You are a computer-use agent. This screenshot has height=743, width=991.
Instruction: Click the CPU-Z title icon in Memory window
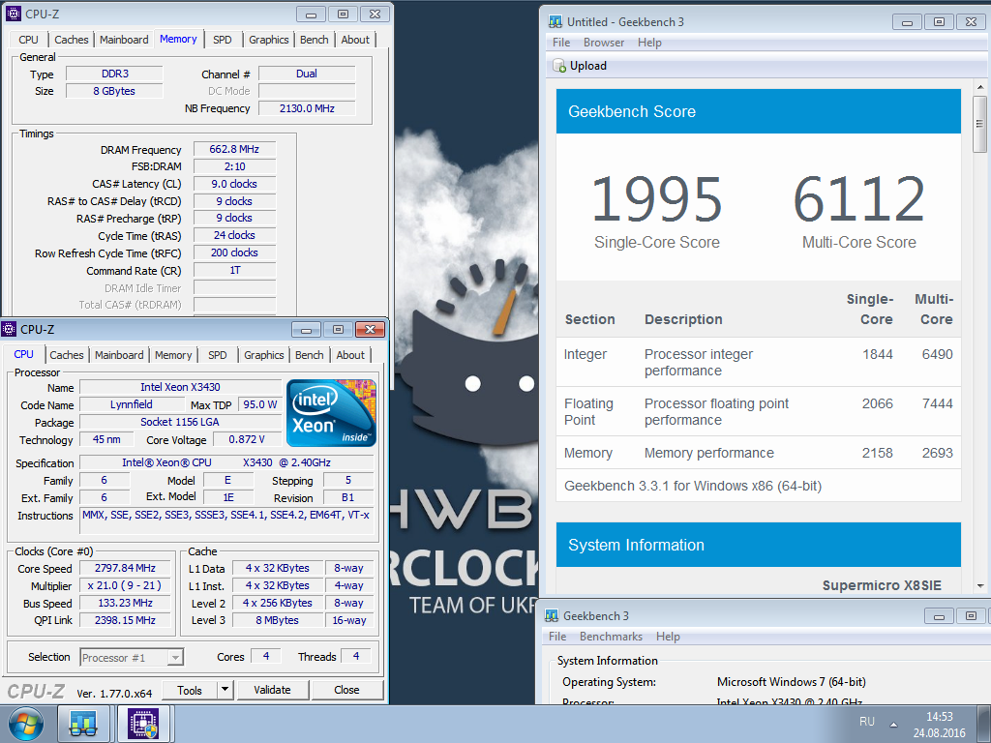13,14
